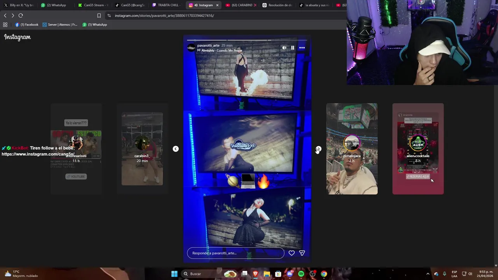Viewport: 498px width, 280px height.
Task: Open Brave browser from the taskbar
Action: pyautogui.click(x=256, y=274)
